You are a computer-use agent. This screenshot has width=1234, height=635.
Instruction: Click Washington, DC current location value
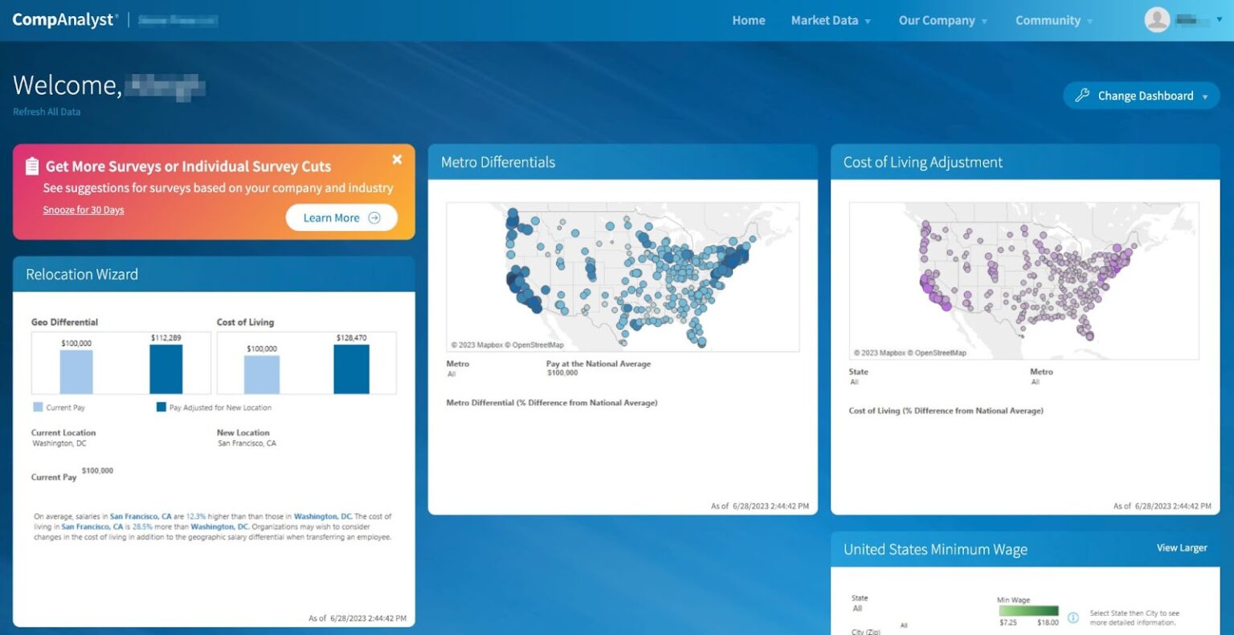click(x=59, y=443)
